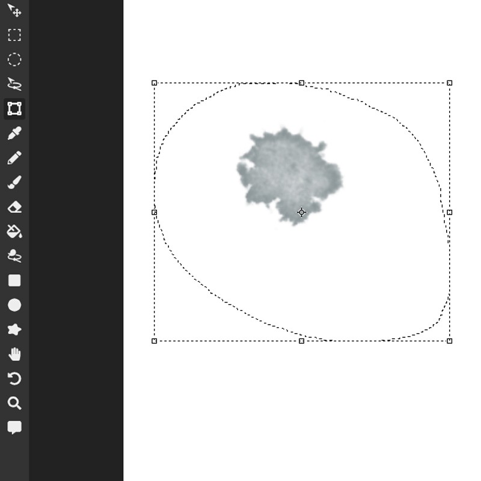Click the Transform tool in toolbar
Screen dimensions: 481x481
(x=14, y=109)
